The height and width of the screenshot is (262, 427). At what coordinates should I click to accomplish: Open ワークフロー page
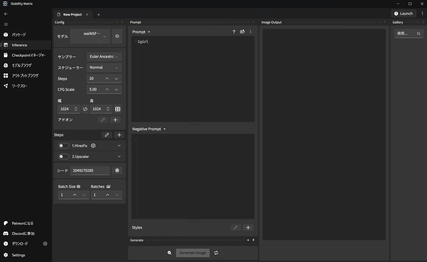point(26,86)
